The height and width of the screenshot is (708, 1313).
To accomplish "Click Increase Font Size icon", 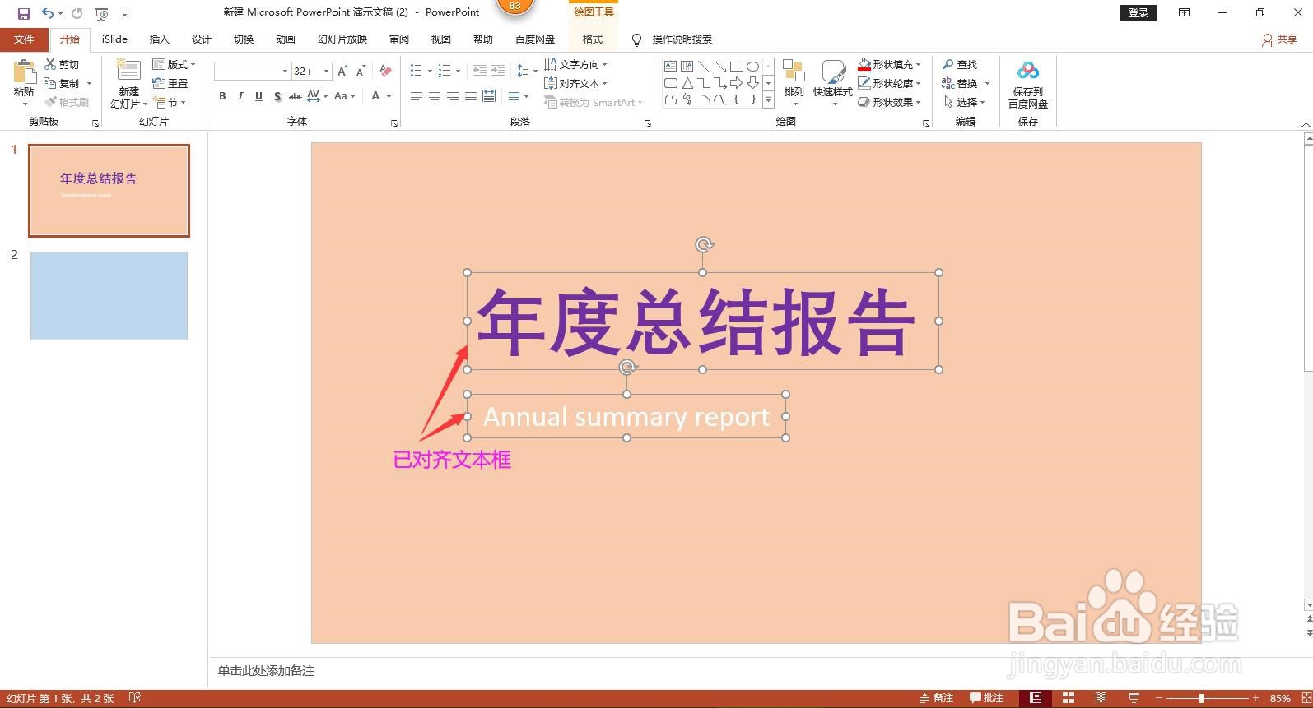I will coord(342,72).
